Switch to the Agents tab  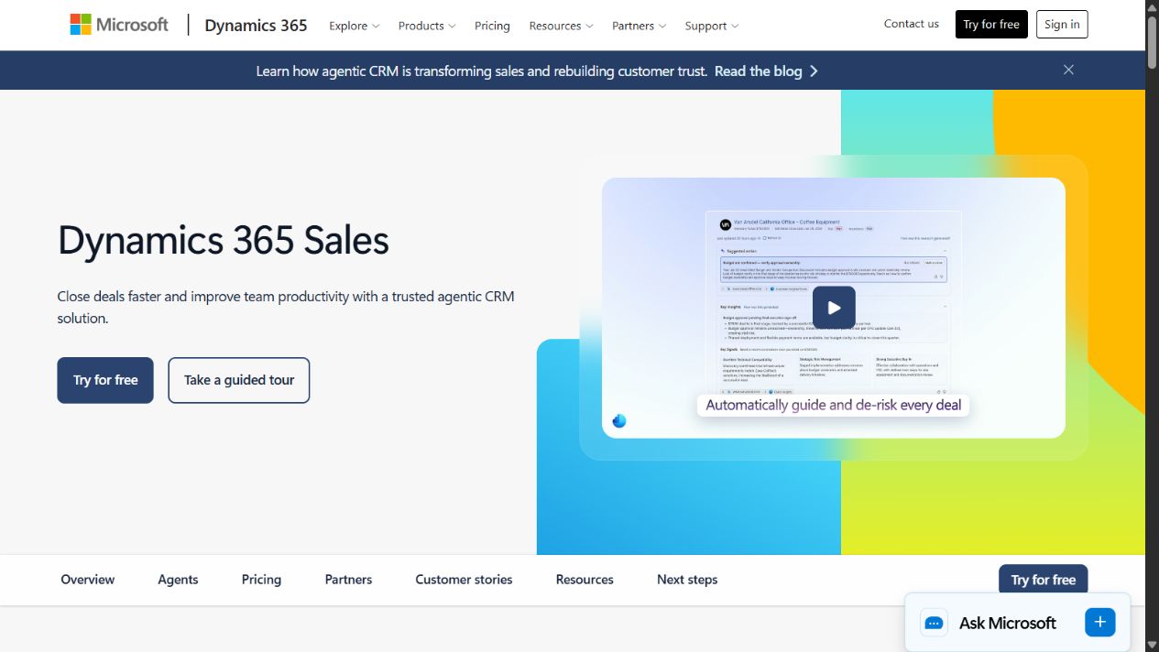coord(178,580)
